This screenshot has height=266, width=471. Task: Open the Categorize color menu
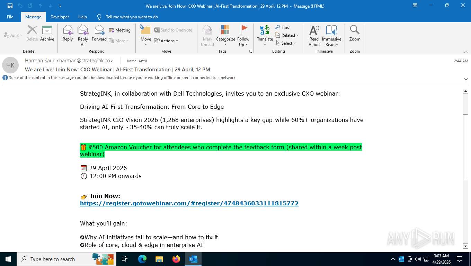point(225,36)
